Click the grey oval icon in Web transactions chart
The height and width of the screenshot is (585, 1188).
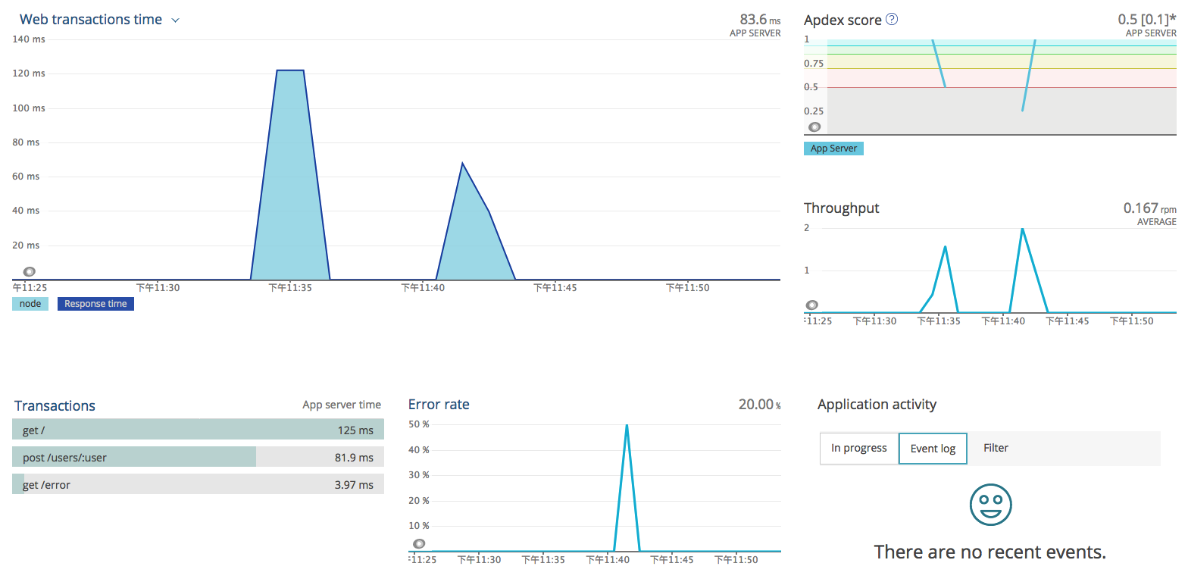[x=30, y=271]
